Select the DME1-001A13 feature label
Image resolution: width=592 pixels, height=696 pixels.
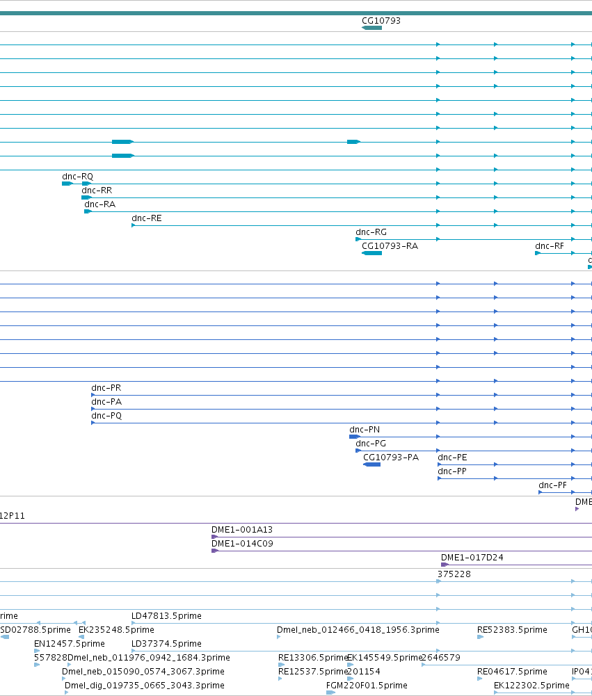coord(242,530)
